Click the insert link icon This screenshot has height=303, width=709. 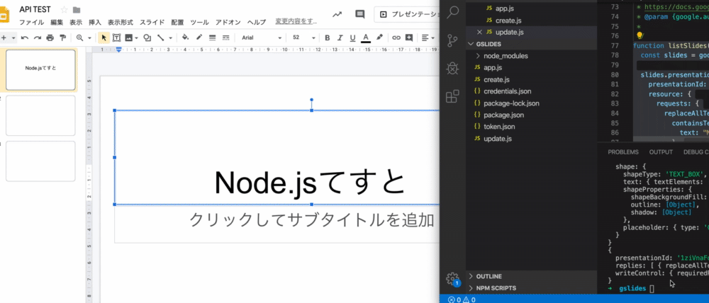pos(396,38)
